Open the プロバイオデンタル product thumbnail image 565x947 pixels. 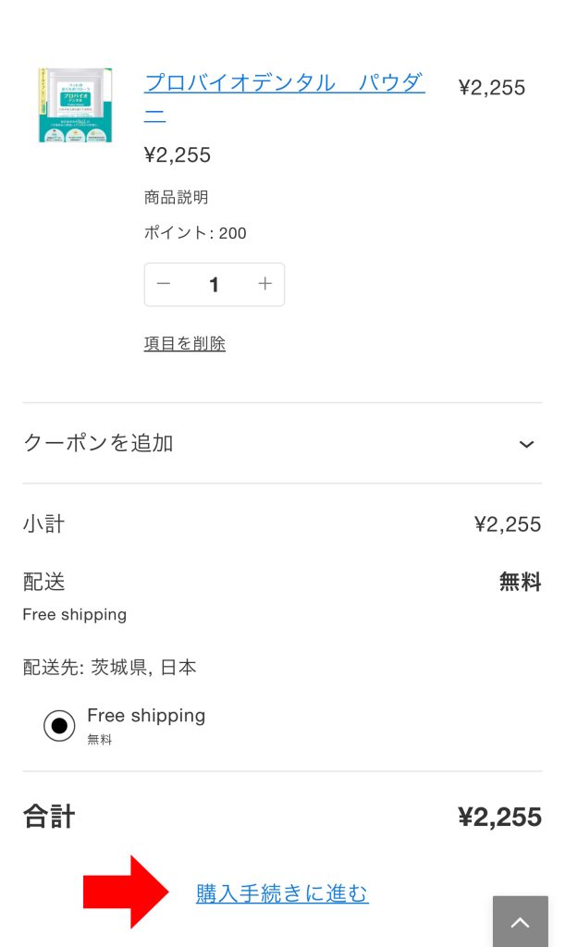75,105
